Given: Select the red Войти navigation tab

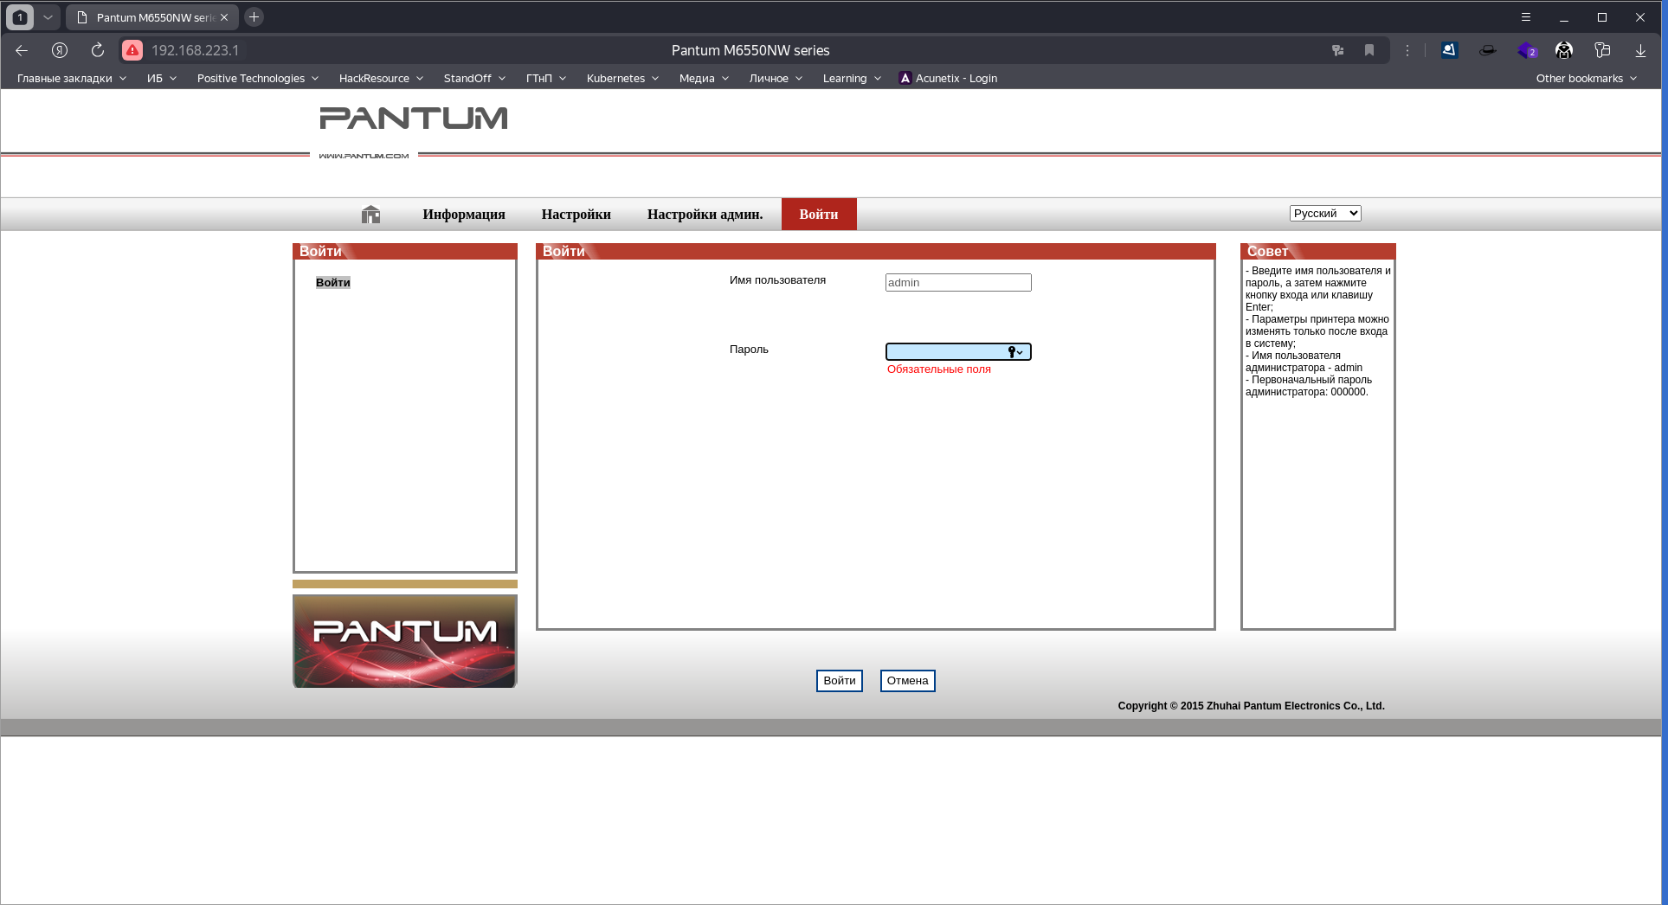Looking at the screenshot, I should pos(819,215).
